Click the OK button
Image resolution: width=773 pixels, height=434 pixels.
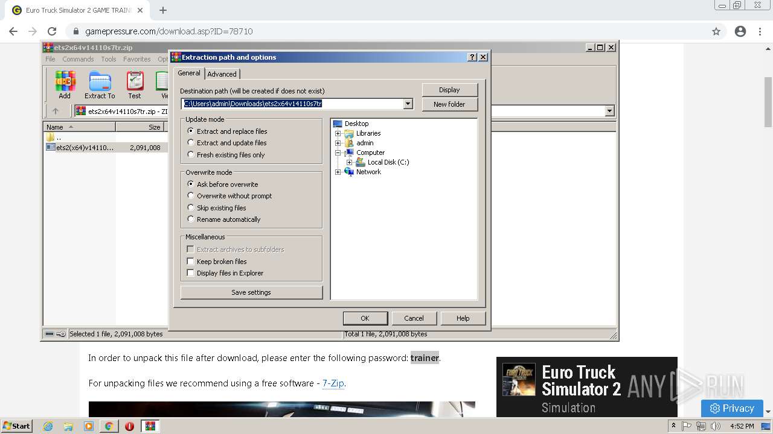365,318
